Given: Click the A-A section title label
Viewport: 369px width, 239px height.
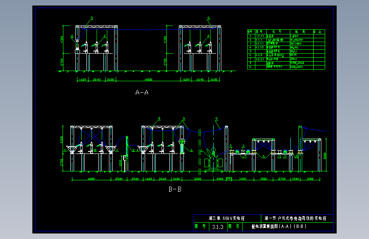Looking at the screenshot, I should (142, 93).
